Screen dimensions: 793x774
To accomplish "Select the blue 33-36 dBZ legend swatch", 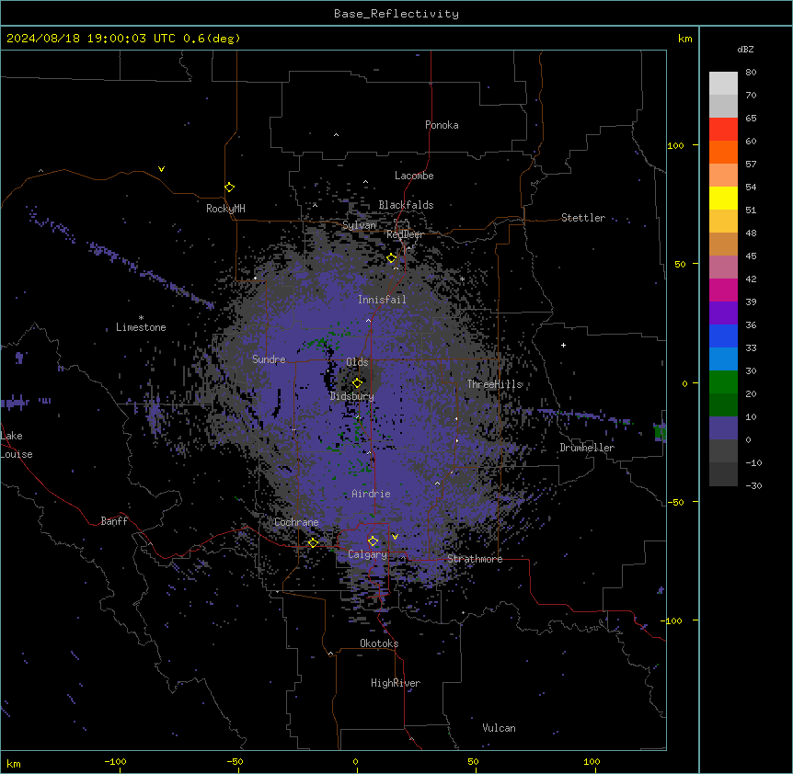I will 723,336.
